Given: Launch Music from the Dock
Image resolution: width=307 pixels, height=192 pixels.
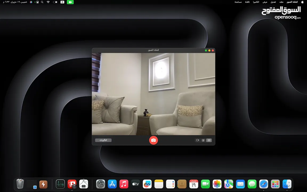Looking at the screenshot, I should click(x=124, y=184).
